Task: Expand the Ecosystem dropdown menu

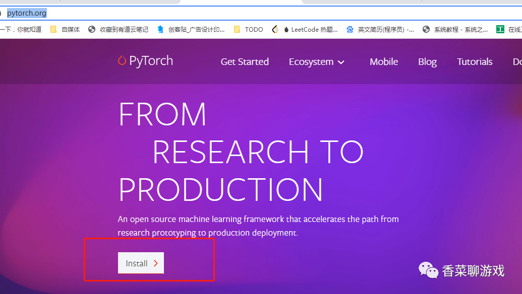Action: coord(317,62)
